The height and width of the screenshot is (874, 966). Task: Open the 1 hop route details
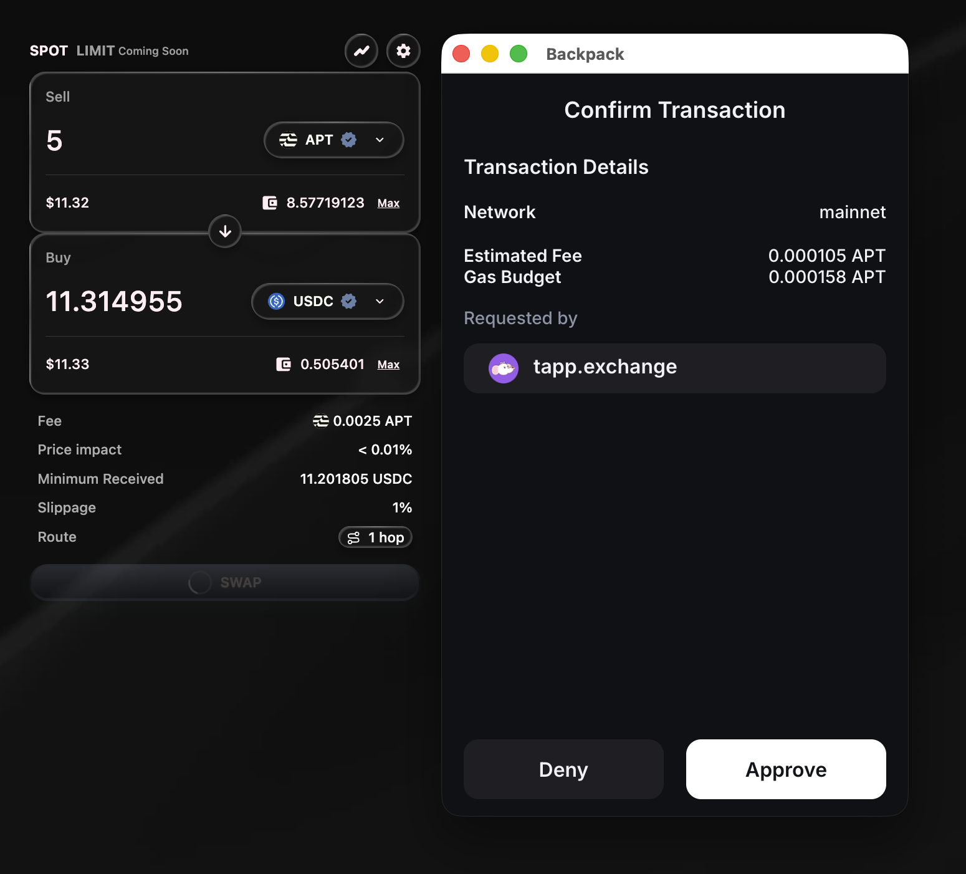(375, 537)
